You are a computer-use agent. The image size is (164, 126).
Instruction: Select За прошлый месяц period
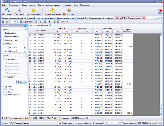click(11, 37)
